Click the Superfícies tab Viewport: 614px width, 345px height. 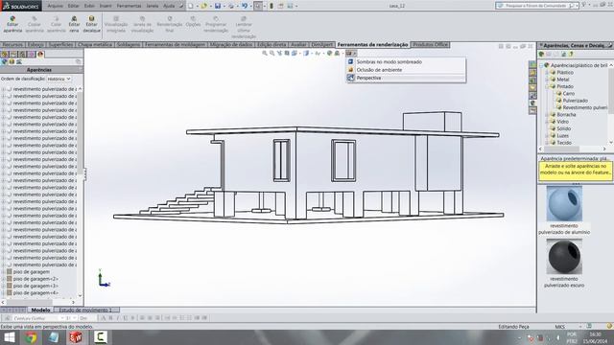pyautogui.click(x=60, y=45)
